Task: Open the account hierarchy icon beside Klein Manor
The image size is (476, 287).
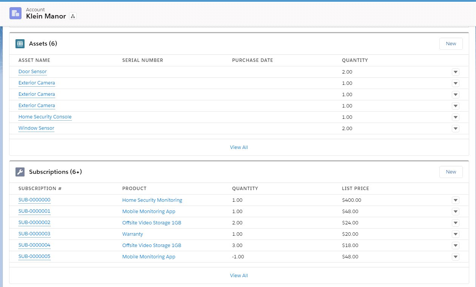Action: pos(73,16)
